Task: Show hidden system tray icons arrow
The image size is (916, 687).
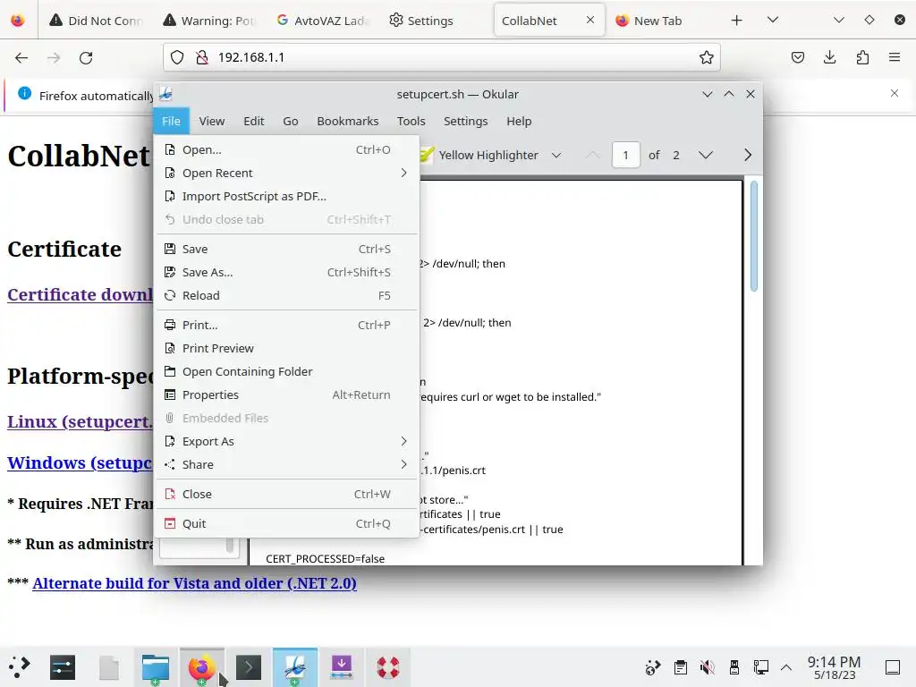Action: [786, 667]
